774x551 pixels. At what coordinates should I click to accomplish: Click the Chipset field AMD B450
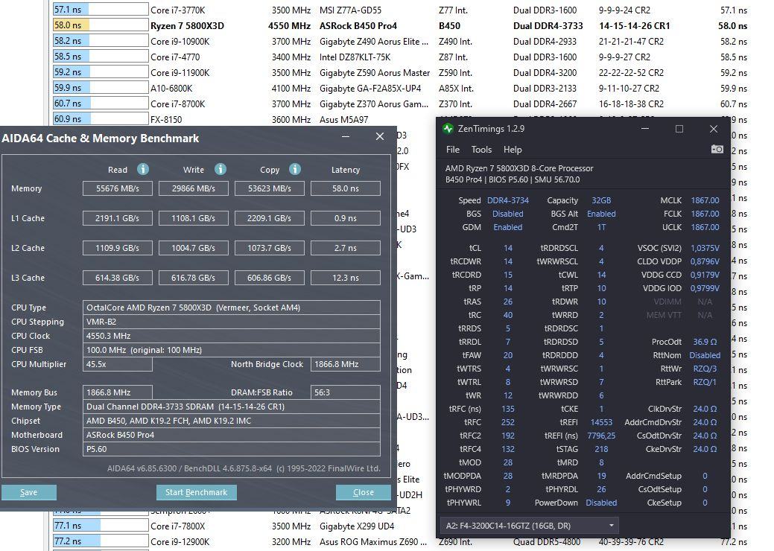click(232, 421)
